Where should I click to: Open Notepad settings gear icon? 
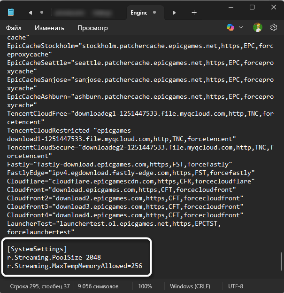pyautogui.click(x=274, y=28)
